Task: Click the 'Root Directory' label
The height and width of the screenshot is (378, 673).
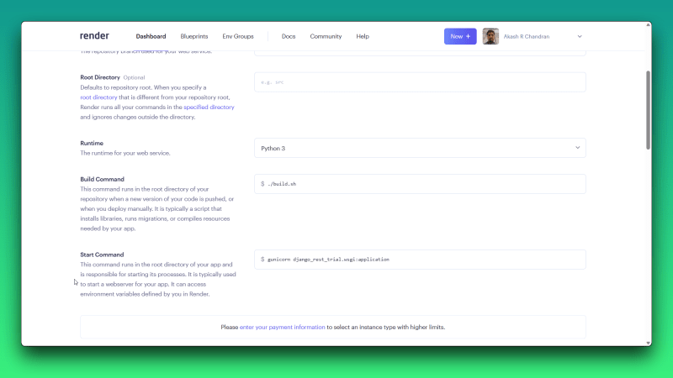Action: 100,77
